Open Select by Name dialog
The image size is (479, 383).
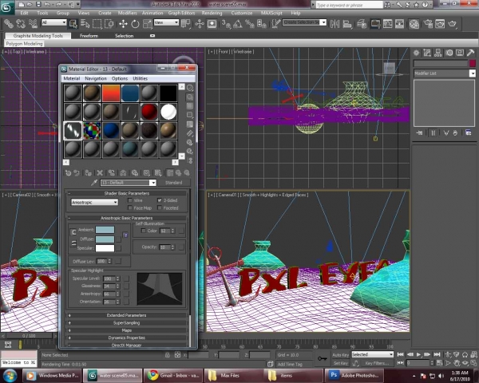point(85,24)
